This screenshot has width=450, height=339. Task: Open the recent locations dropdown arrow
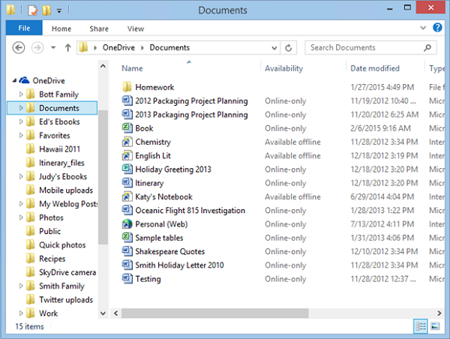coord(53,48)
